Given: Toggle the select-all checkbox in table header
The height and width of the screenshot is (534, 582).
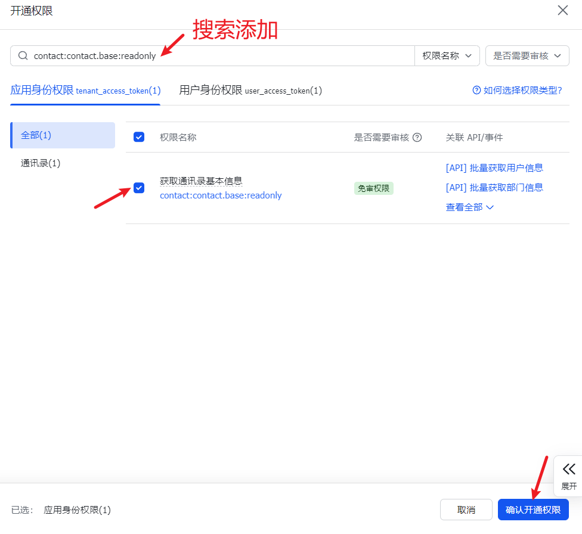Looking at the screenshot, I should pyautogui.click(x=139, y=137).
